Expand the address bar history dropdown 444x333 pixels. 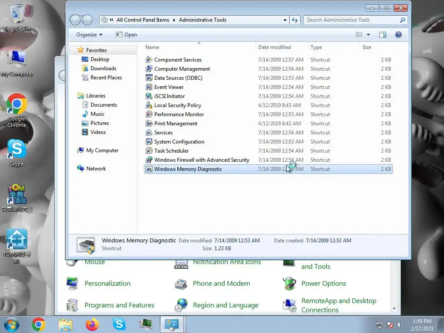click(285, 20)
